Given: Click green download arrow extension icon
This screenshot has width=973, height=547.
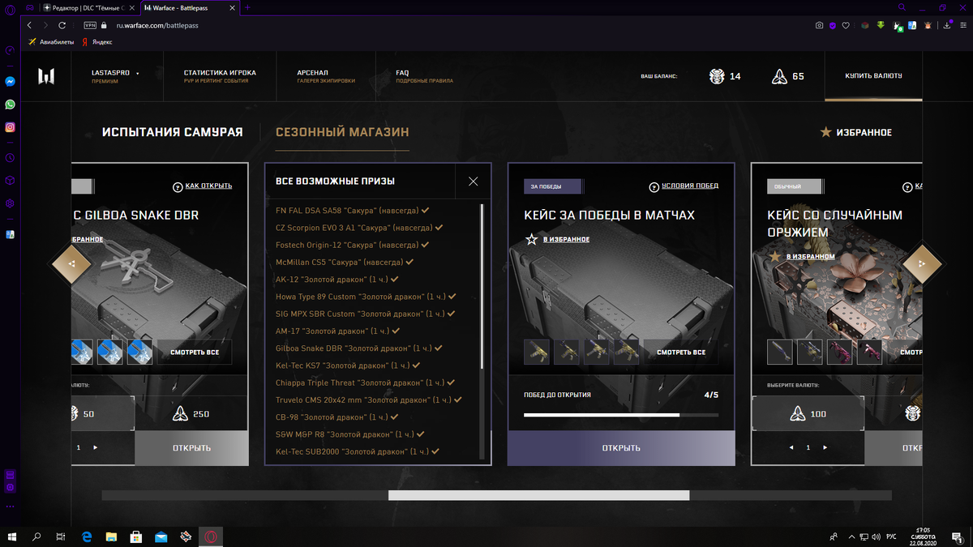Looking at the screenshot, I should click(880, 25).
